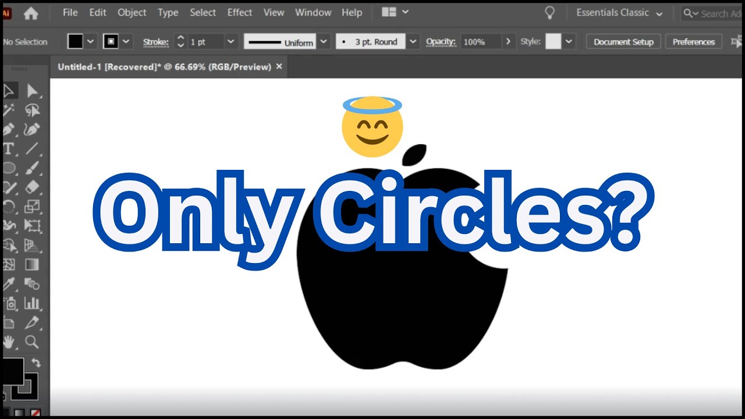Select the Lasso tool

click(x=32, y=110)
